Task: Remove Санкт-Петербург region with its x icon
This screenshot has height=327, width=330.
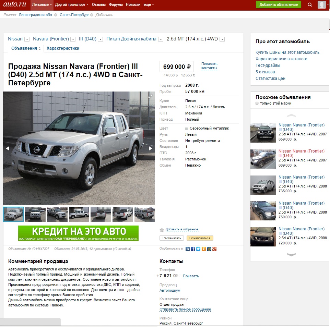Action: [x=92, y=15]
